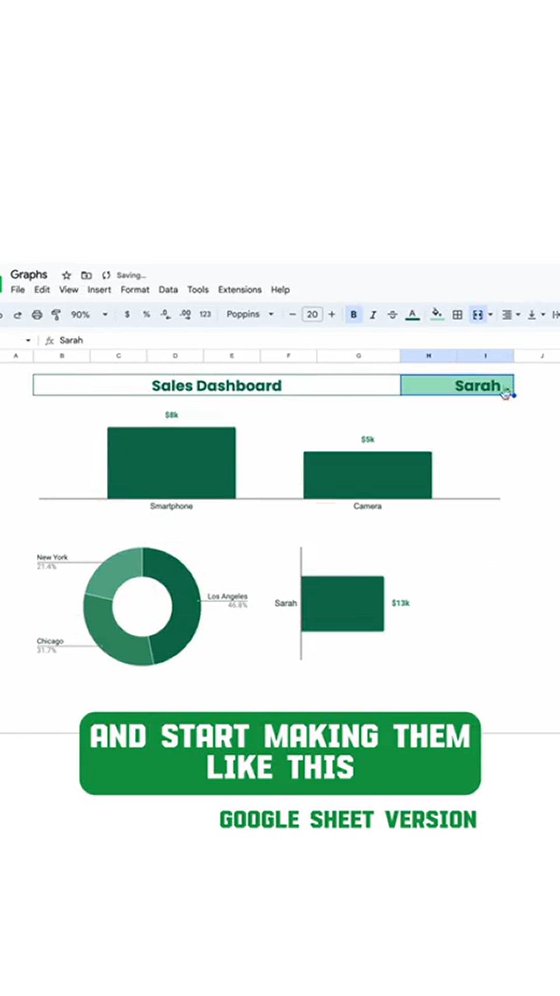Select column C header

click(x=119, y=356)
